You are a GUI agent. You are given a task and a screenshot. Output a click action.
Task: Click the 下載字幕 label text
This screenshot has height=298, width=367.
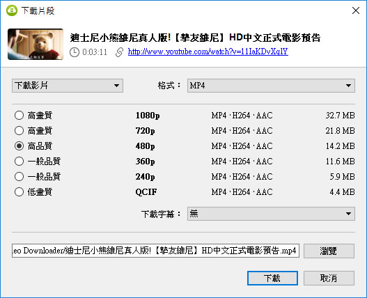point(161,214)
